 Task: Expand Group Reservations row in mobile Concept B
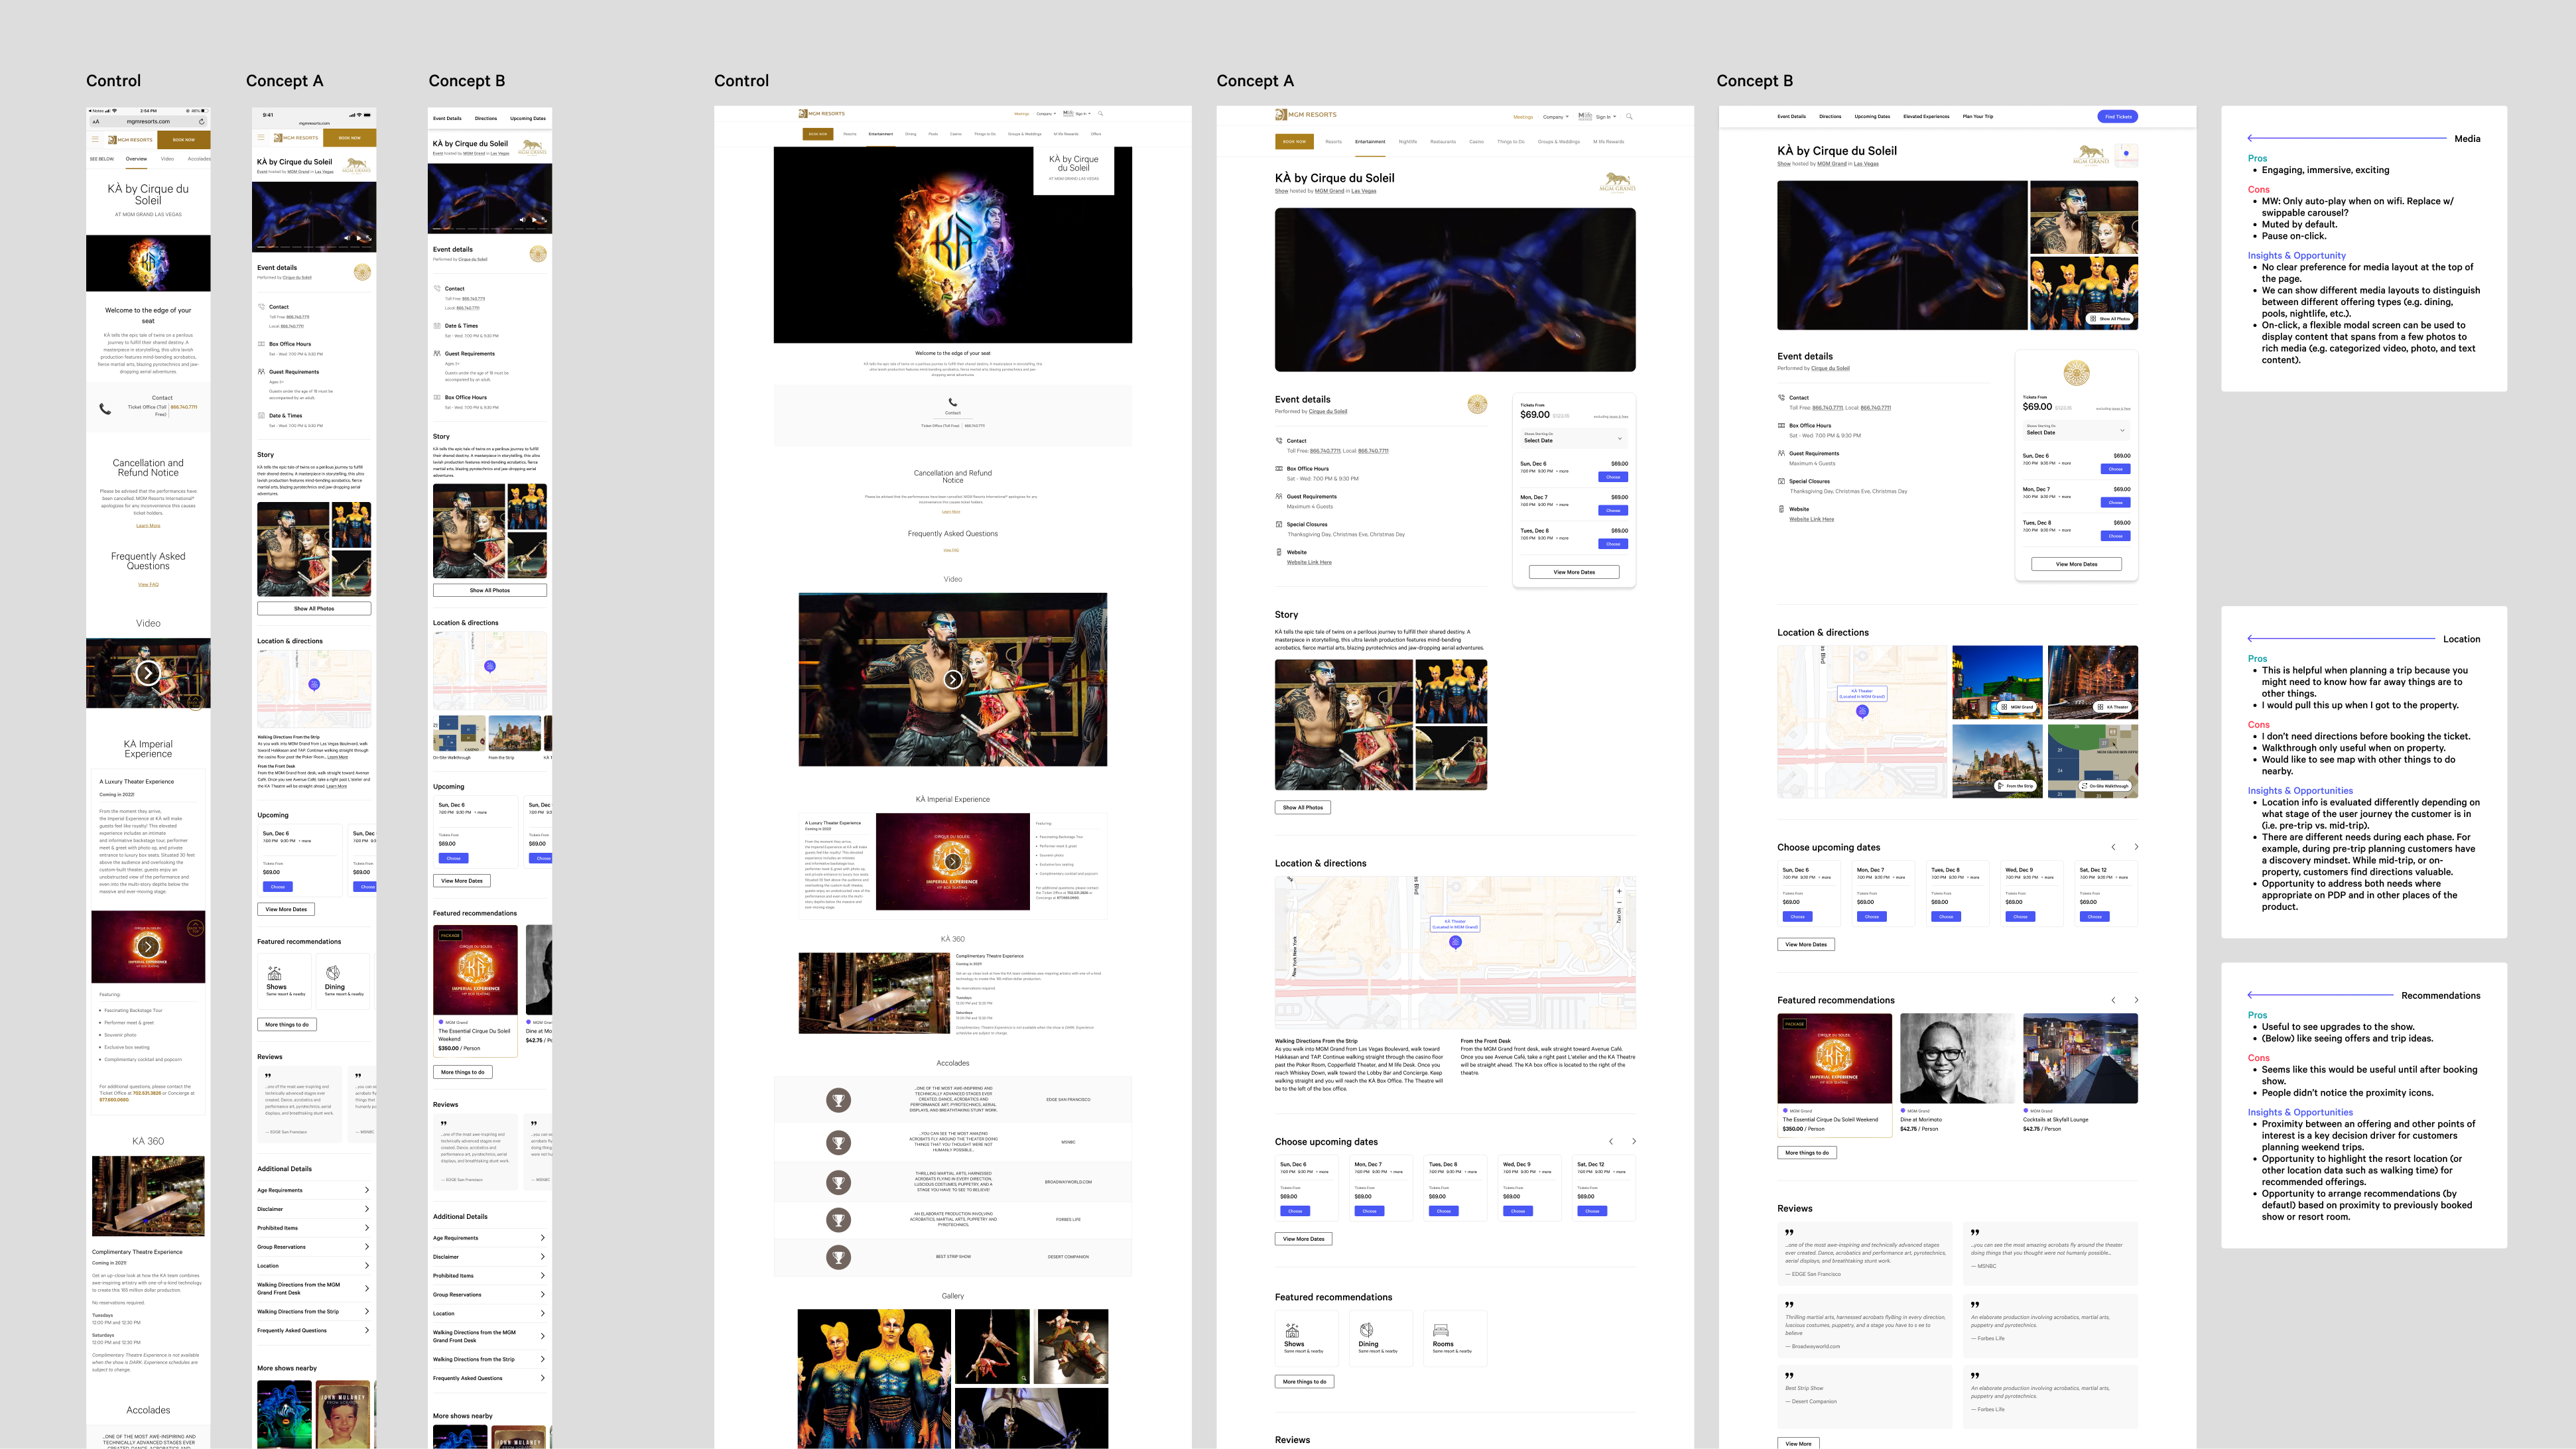click(x=490, y=1295)
